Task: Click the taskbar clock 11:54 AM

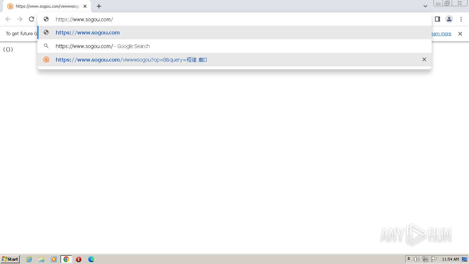Action: coord(450,259)
